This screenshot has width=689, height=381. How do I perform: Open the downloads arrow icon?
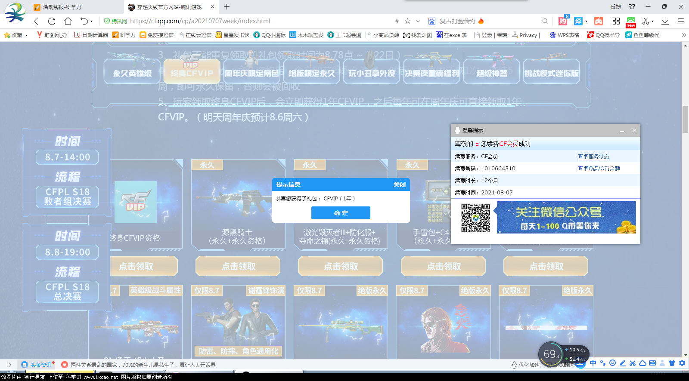tap(665, 21)
